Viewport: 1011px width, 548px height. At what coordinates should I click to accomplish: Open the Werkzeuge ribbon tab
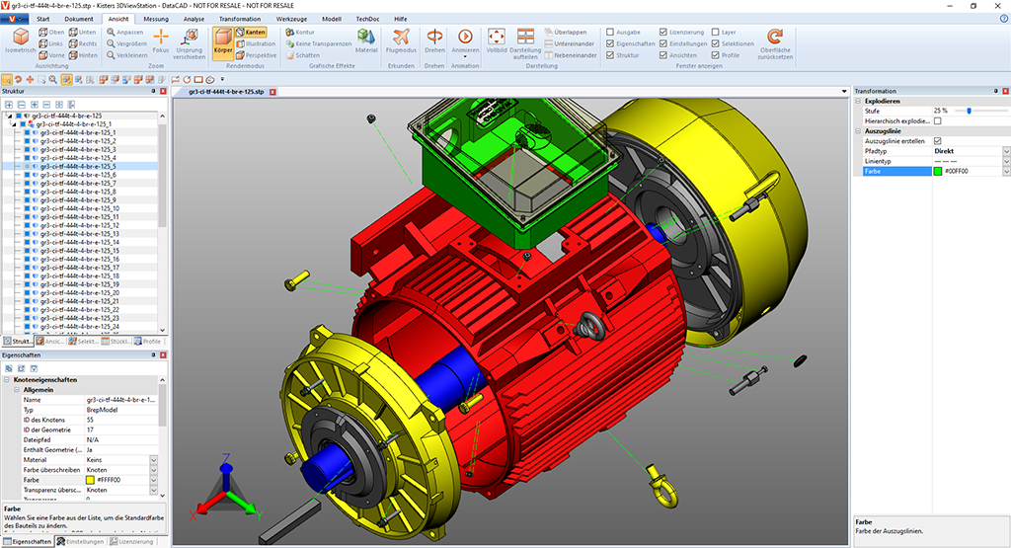(291, 19)
